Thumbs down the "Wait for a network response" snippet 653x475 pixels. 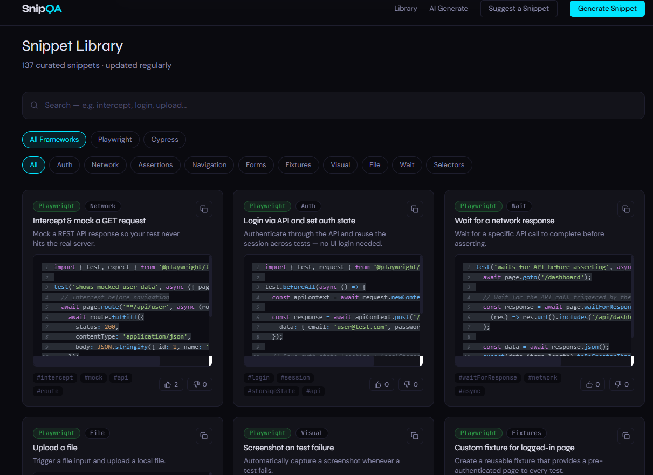621,384
